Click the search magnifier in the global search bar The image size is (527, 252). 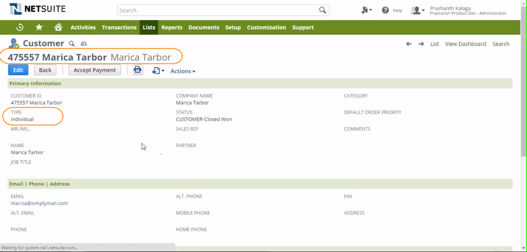[x=322, y=10]
